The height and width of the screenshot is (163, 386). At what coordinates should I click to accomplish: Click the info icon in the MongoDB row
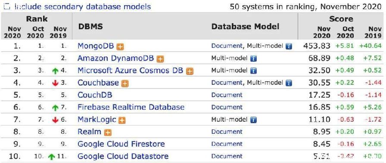coord(289,46)
